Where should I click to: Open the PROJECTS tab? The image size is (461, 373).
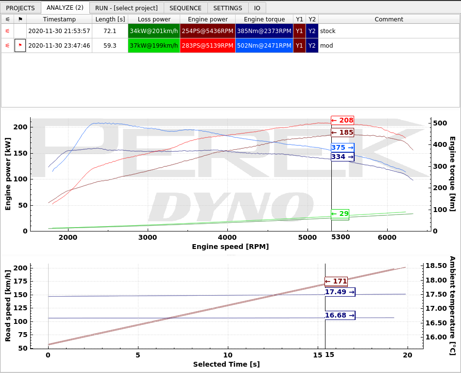20,8
